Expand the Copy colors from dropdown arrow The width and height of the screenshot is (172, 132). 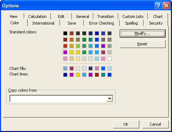click(x=110, y=99)
